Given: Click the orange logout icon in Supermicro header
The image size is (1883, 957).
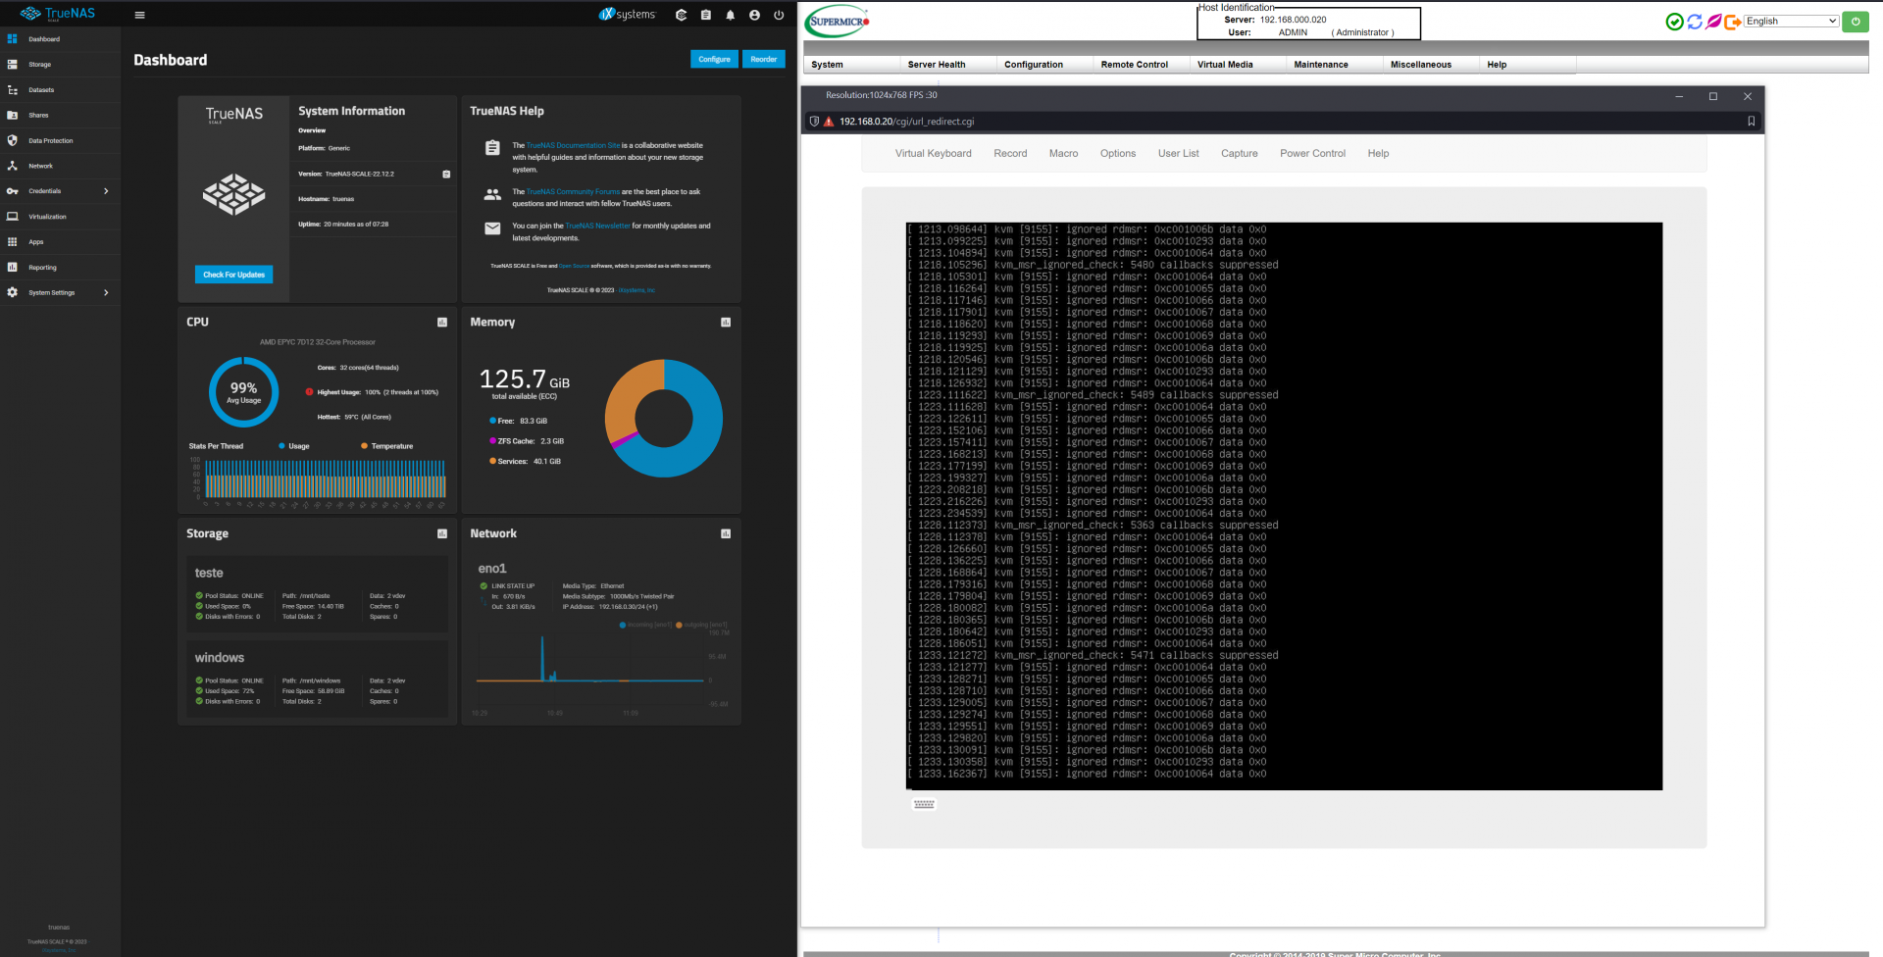Looking at the screenshot, I should [1733, 22].
